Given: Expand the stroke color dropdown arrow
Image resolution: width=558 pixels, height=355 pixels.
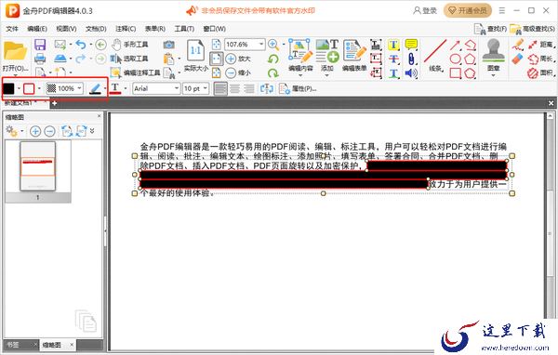Looking at the screenshot, I should pyautogui.click(x=39, y=88).
